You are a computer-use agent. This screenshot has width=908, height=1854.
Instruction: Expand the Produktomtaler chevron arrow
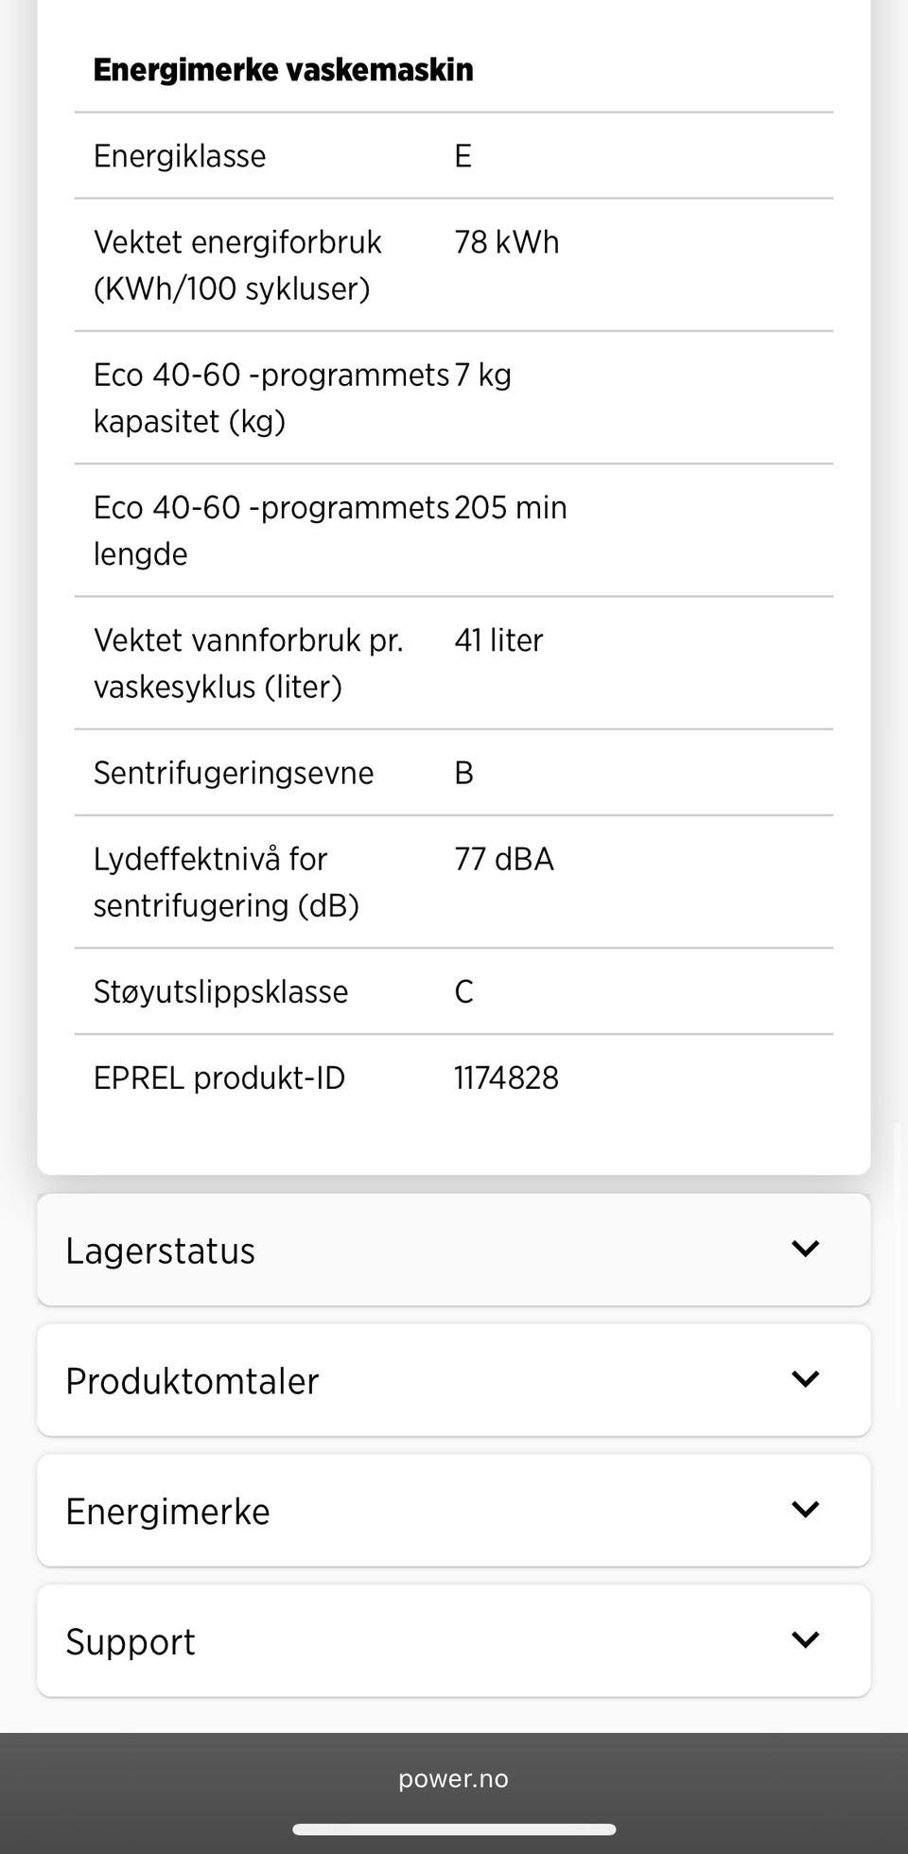pyautogui.click(x=804, y=1379)
